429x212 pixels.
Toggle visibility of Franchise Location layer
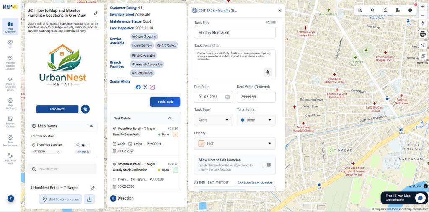click(x=84, y=145)
